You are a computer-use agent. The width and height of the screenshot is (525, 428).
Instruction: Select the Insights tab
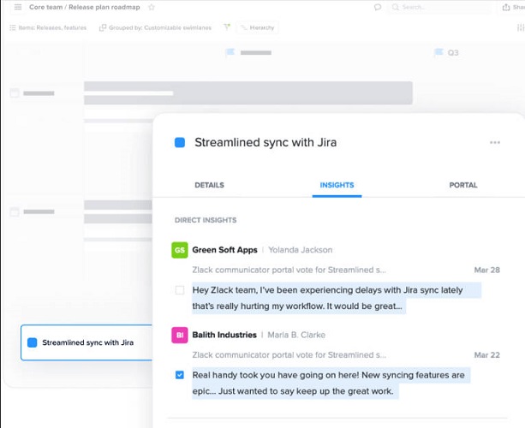[x=337, y=185]
